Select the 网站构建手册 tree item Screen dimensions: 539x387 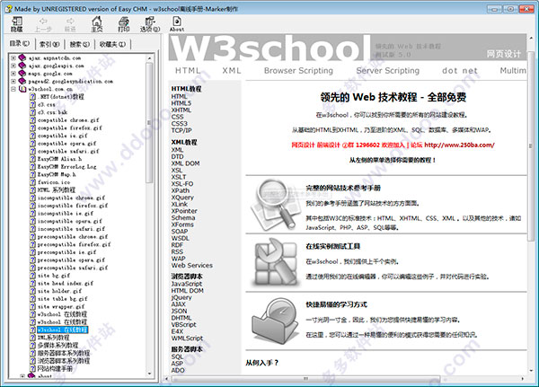55,369
